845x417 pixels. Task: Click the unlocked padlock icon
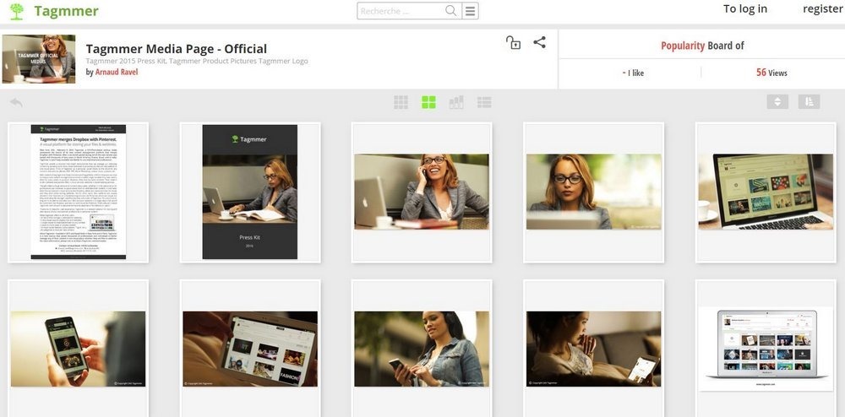point(513,42)
